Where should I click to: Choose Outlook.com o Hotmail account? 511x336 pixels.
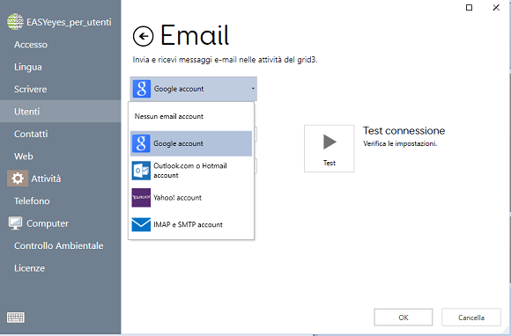191,171
